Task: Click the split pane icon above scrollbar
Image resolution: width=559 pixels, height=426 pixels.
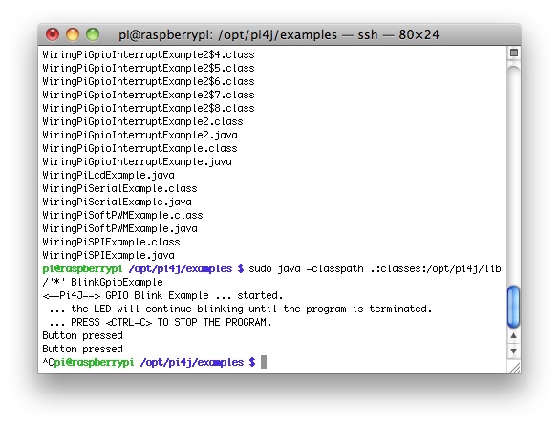Action: click(x=514, y=53)
